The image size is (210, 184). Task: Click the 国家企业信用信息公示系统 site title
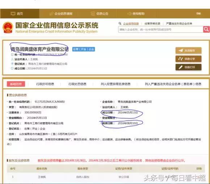tap(57, 25)
